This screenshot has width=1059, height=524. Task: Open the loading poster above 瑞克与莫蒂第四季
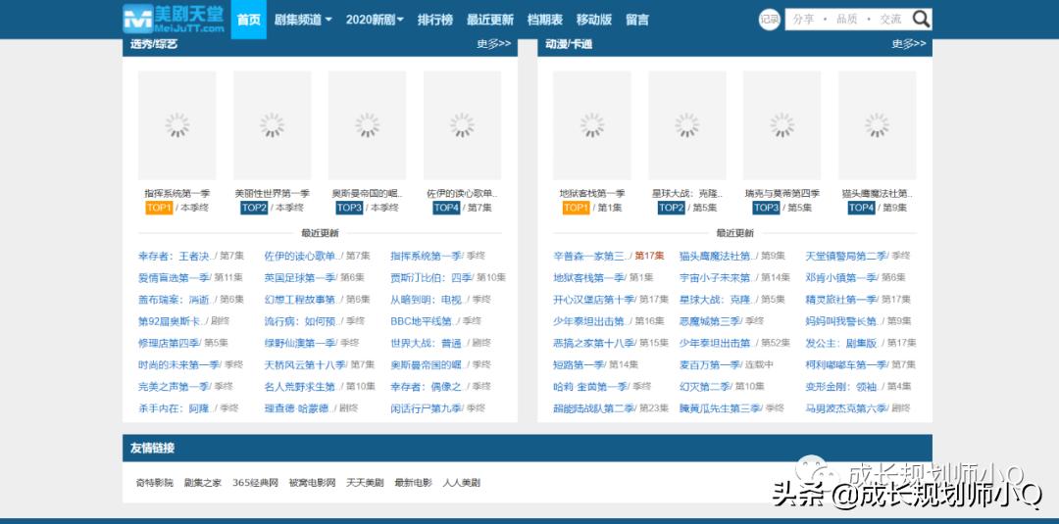point(782,125)
